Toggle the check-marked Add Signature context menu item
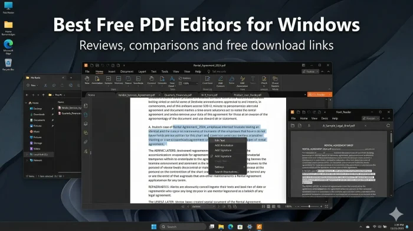This screenshot has height=231, width=413. pos(228,156)
